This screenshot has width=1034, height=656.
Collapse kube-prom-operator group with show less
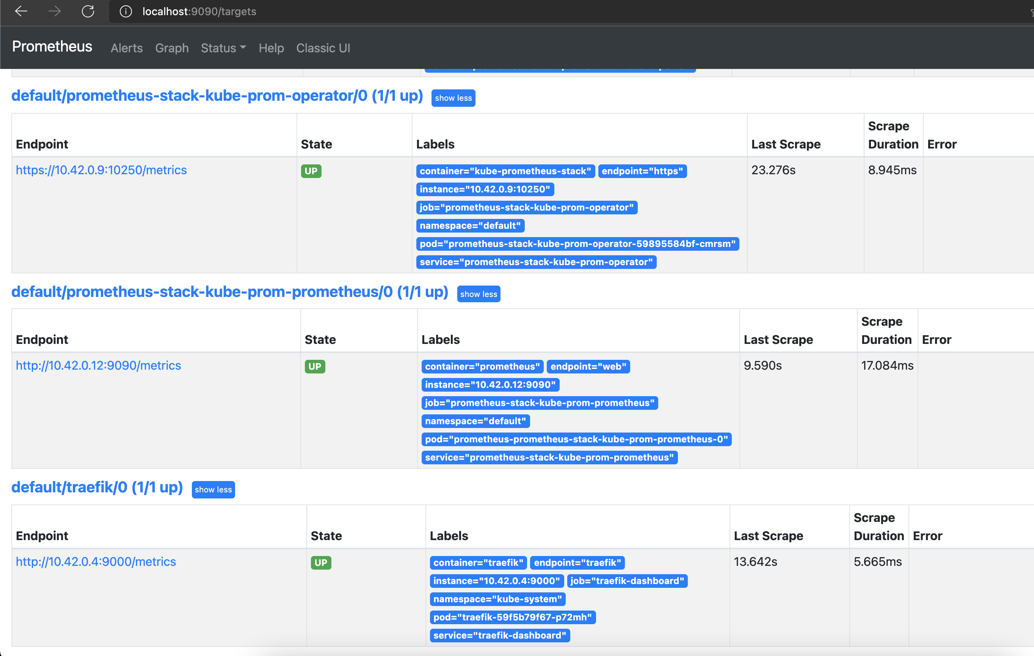point(453,98)
